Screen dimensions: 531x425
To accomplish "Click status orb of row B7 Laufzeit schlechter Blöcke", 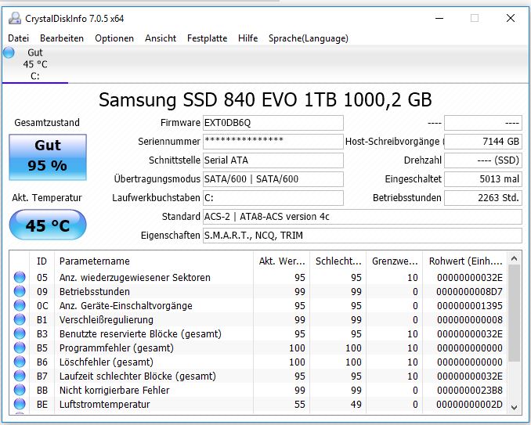I will pyautogui.click(x=20, y=376).
